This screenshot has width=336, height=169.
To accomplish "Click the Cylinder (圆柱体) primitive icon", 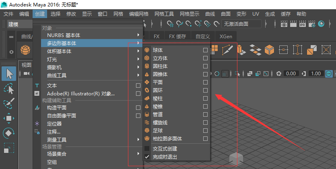I will pyautogui.click(x=147, y=66).
